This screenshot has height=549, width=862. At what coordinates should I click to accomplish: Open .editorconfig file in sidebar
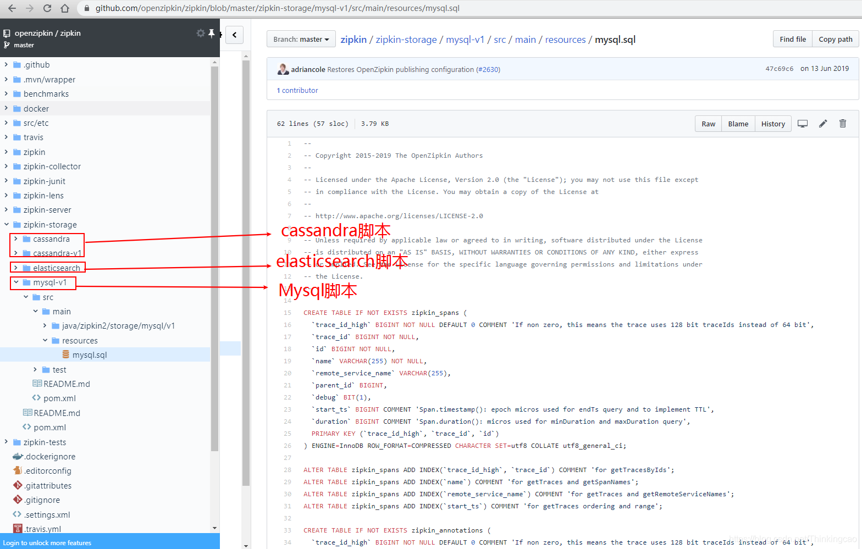click(x=47, y=471)
